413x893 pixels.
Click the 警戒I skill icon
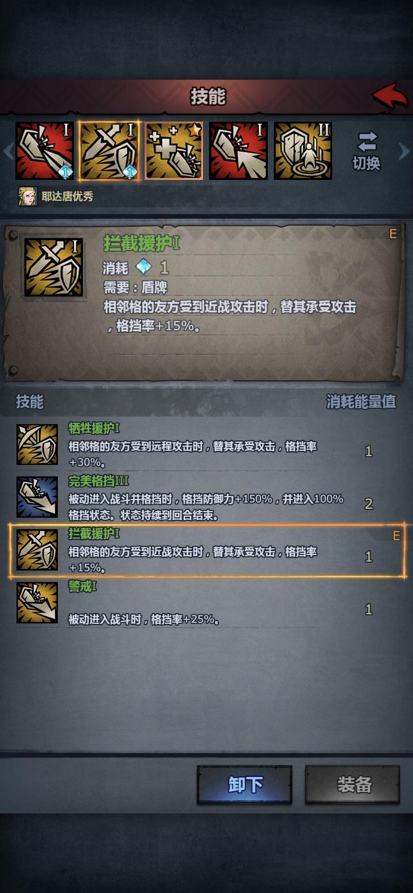pyautogui.click(x=37, y=603)
